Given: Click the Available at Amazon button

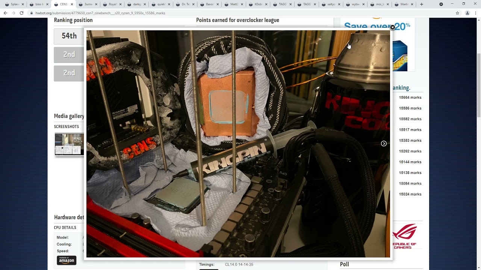Looking at the screenshot, I should (67, 260).
